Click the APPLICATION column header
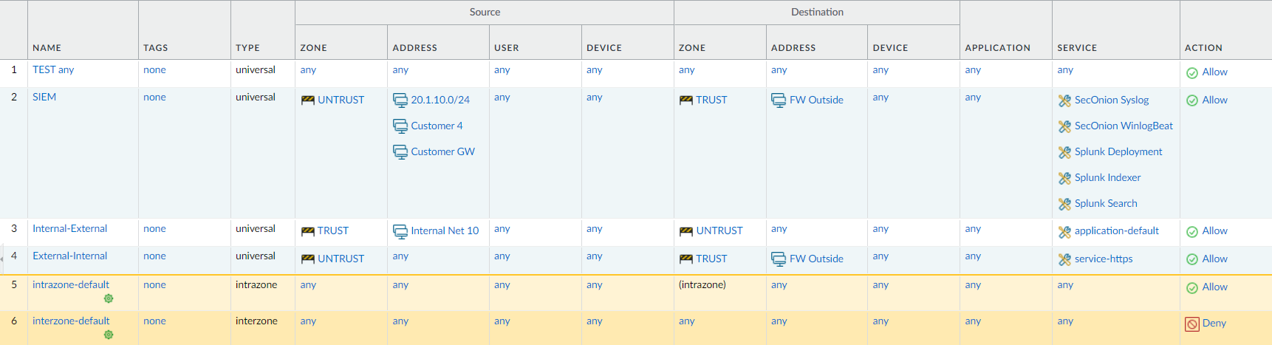Viewport: 1272px width, 345px height. point(998,48)
